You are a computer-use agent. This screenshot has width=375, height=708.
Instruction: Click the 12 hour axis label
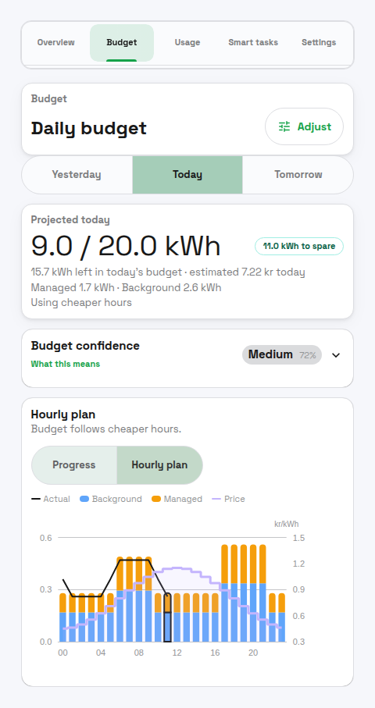[177, 653]
